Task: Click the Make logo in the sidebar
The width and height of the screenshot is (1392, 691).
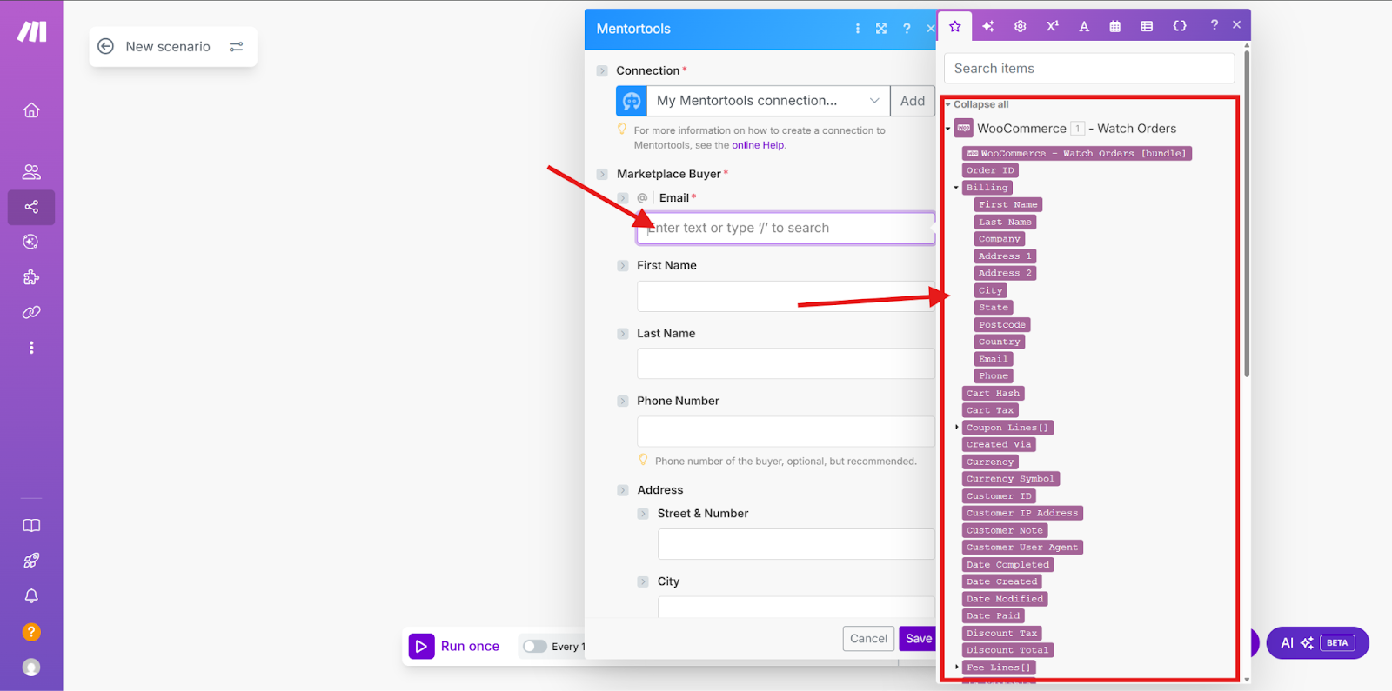Action: [32, 32]
